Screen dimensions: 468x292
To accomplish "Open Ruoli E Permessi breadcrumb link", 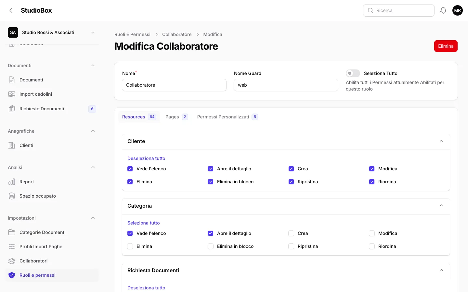I will (x=132, y=34).
